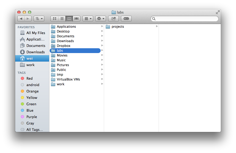Image resolution: width=236 pixels, height=153 pixels.
Task: Switch to list view
Action: [x=62, y=19]
